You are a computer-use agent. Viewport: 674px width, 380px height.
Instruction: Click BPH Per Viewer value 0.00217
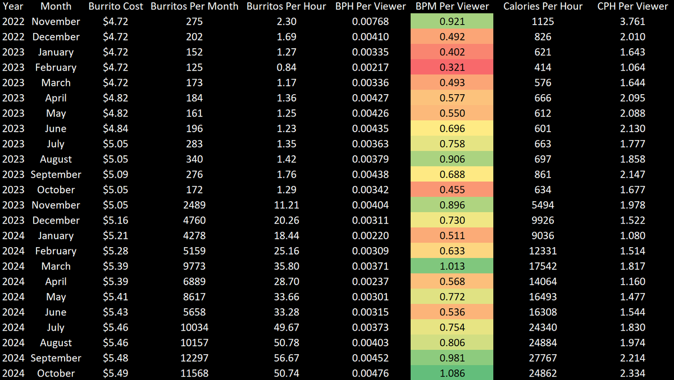tap(370, 68)
